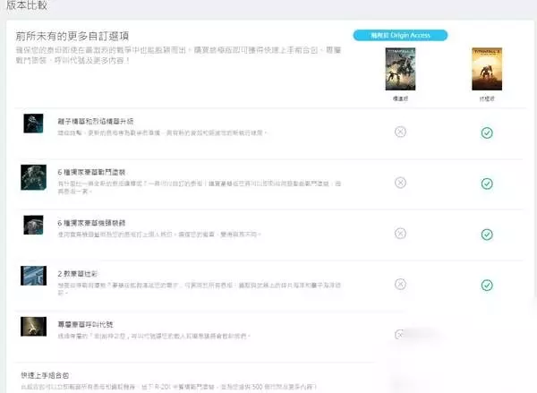
Task: Click the X icon in the 6 機頭裝飾 row
Action: tap(400, 234)
